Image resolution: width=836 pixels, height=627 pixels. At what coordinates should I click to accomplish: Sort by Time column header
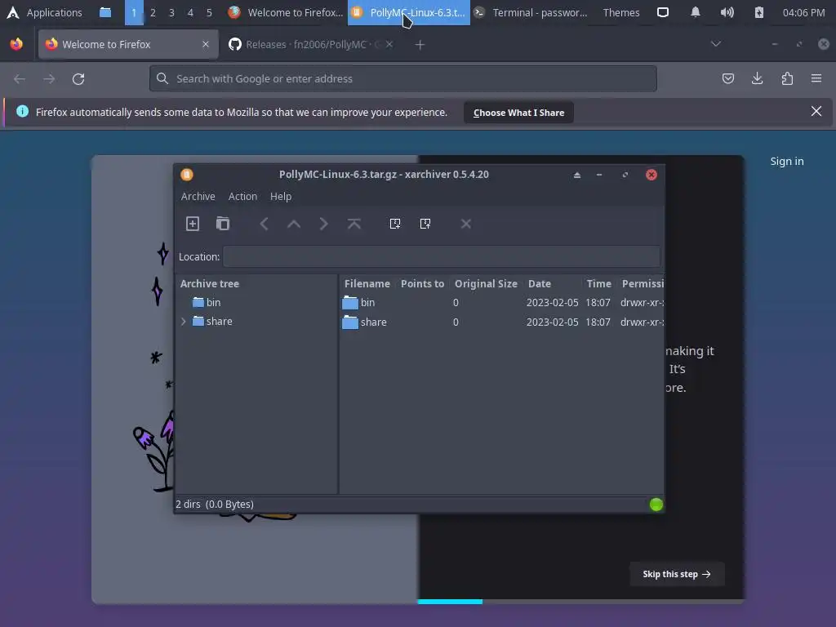pyautogui.click(x=598, y=283)
